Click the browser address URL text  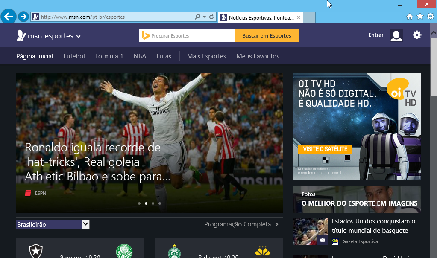pyautogui.click(x=83, y=17)
